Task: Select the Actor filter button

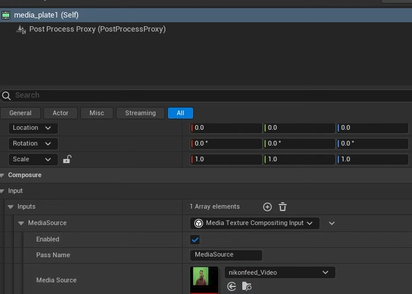Action: click(x=60, y=113)
